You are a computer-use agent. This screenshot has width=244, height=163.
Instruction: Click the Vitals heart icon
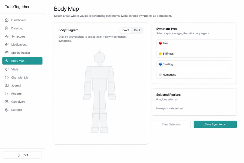[x=7, y=69]
